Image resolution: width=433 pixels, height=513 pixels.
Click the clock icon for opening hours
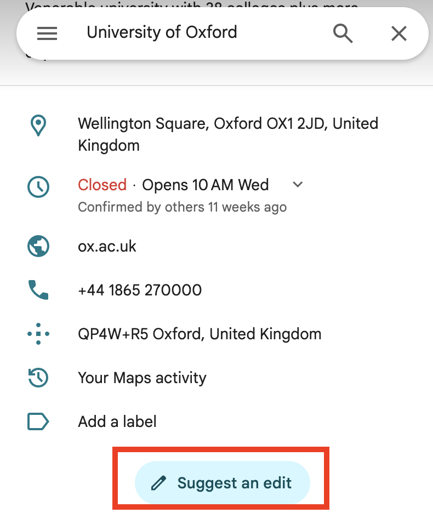pos(38,187)
